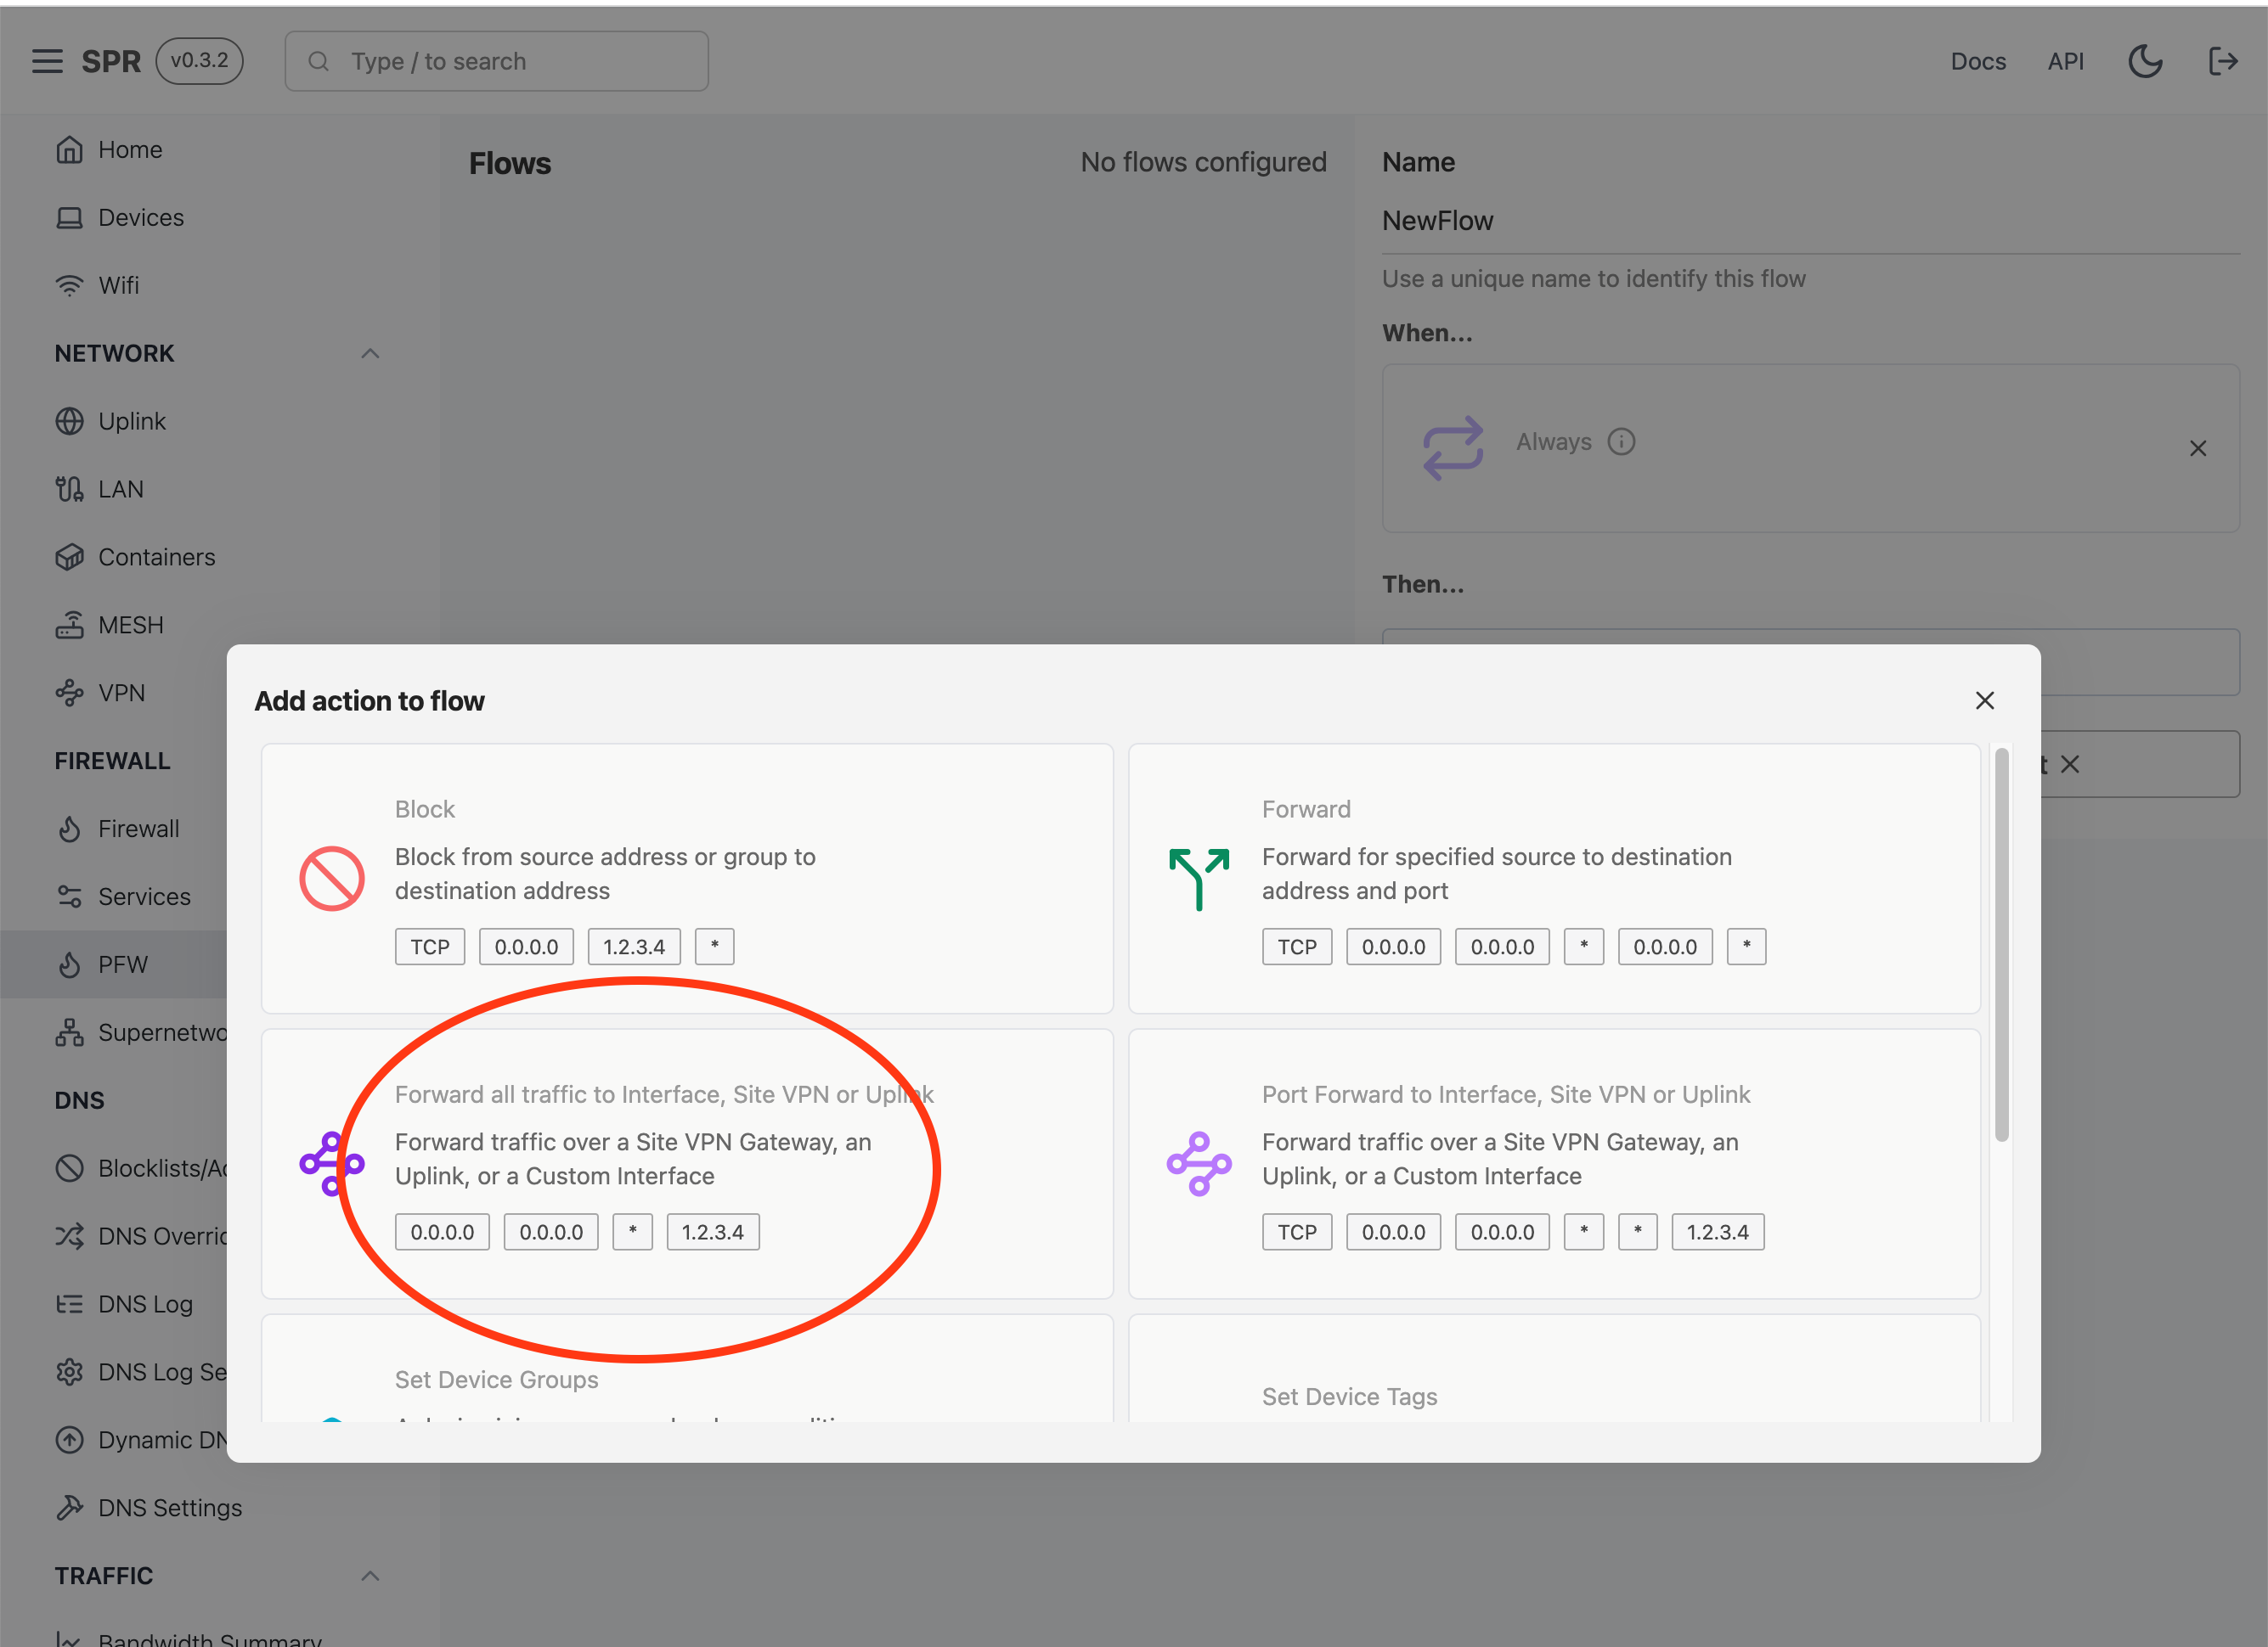The height and width of the screenshot is (1647, 2268).
Task: Close the Add action to flow modal
Action: (x=1986, y=700)
